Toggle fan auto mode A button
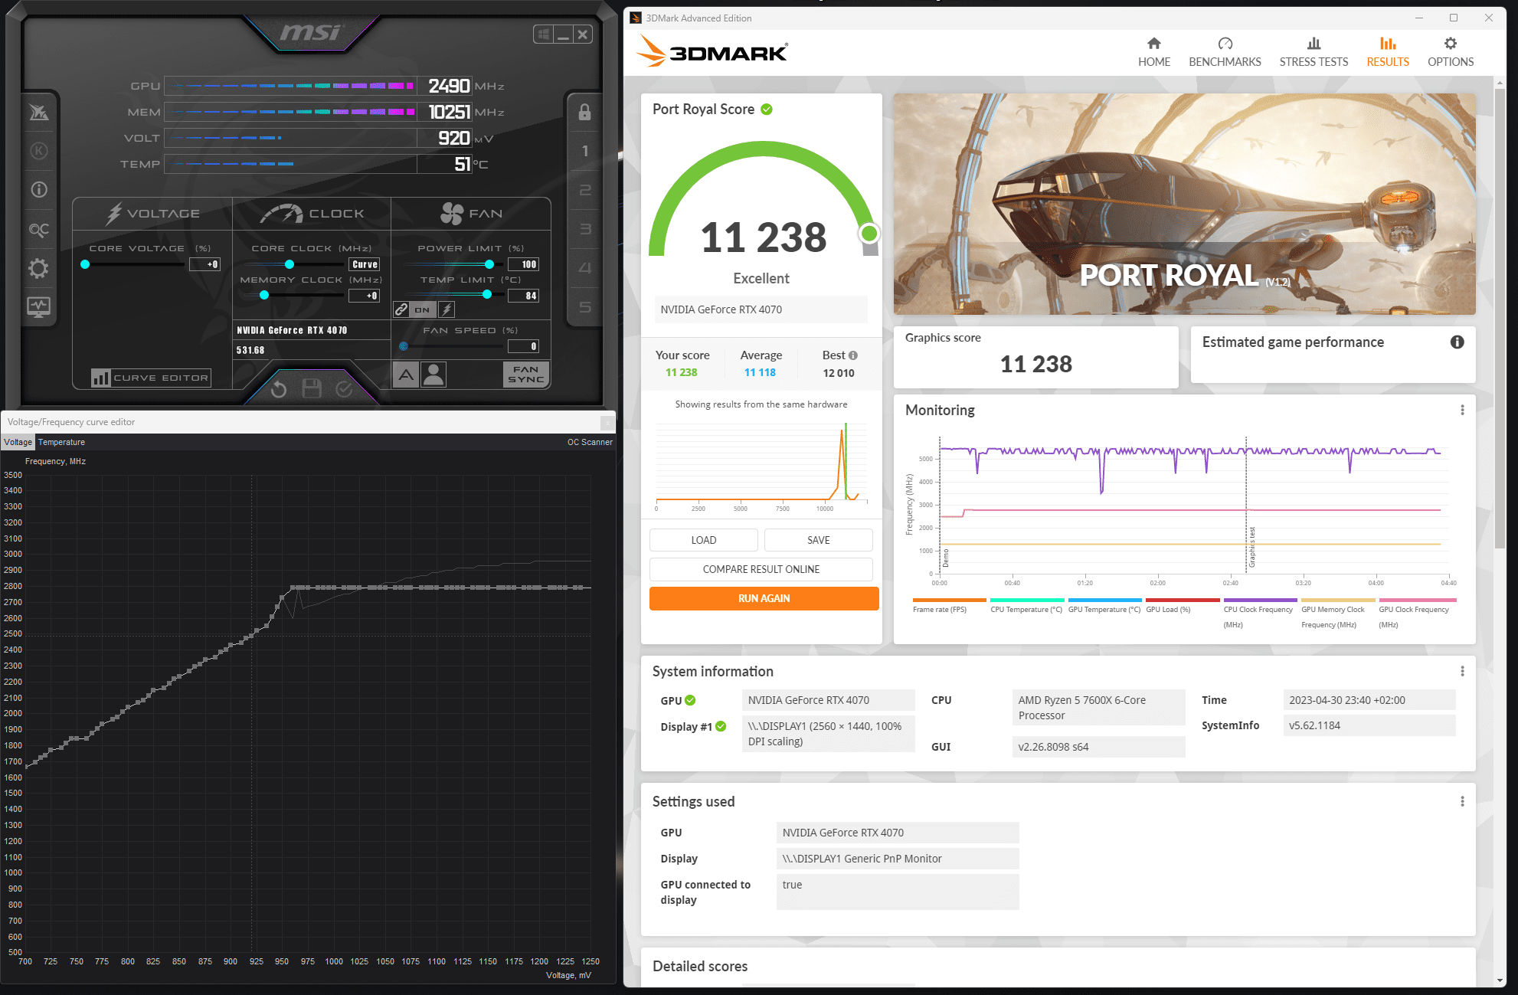1518x995 pixels. click(x=406, y=375)
